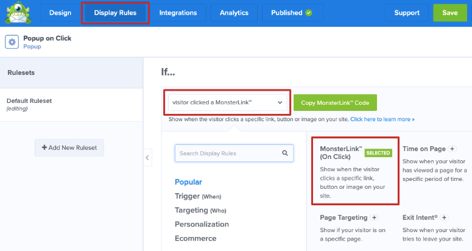Open the Design tab

(x=60, y=13)
